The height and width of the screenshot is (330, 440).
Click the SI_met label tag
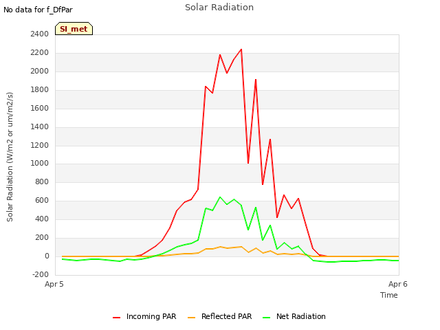(74, 29)
